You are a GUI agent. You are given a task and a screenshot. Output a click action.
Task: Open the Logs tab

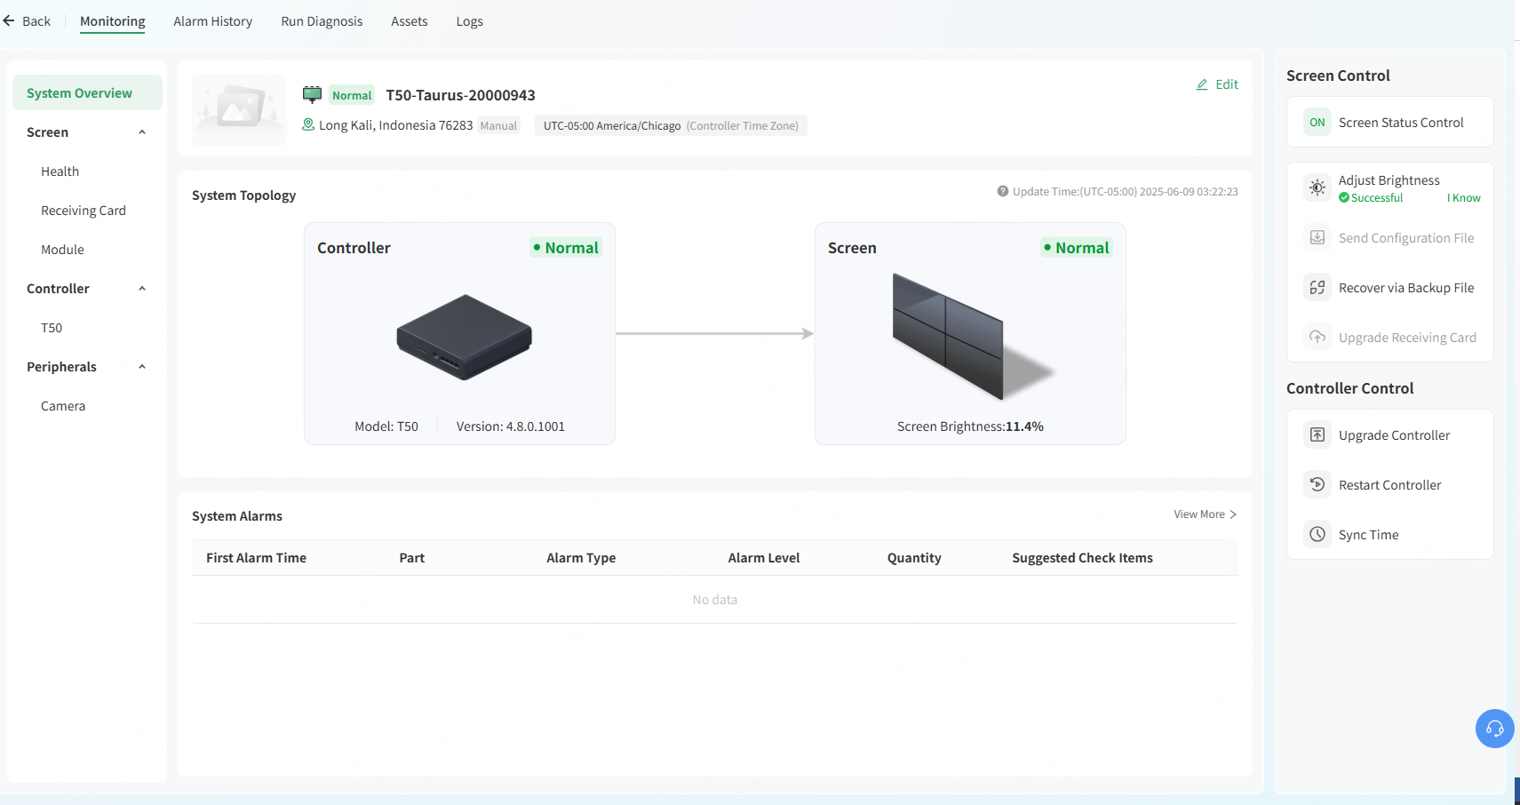pyautogui.click(x=470, y=21)
